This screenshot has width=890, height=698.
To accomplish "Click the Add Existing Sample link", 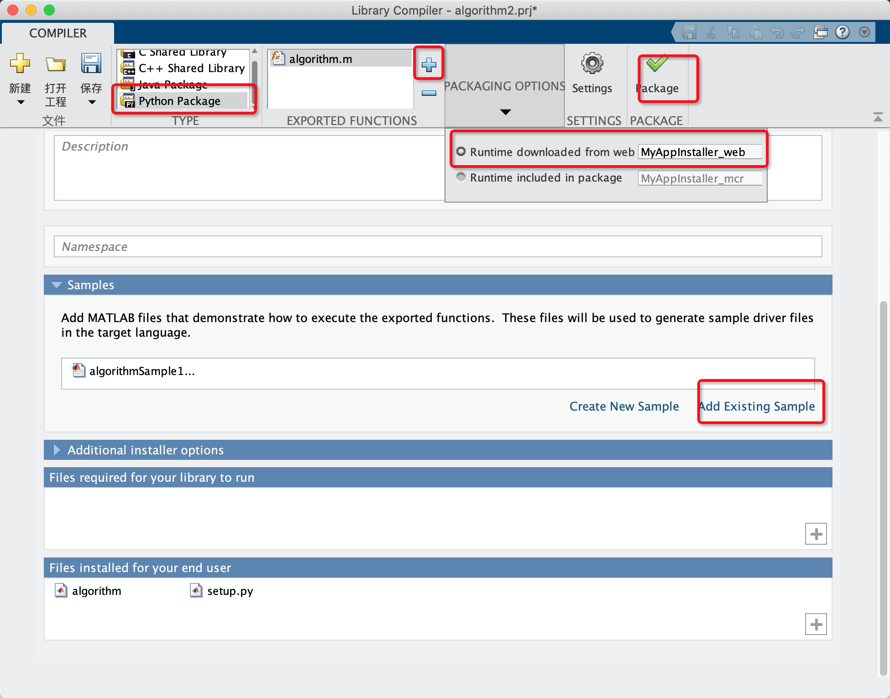I will [x=759, y=406].
